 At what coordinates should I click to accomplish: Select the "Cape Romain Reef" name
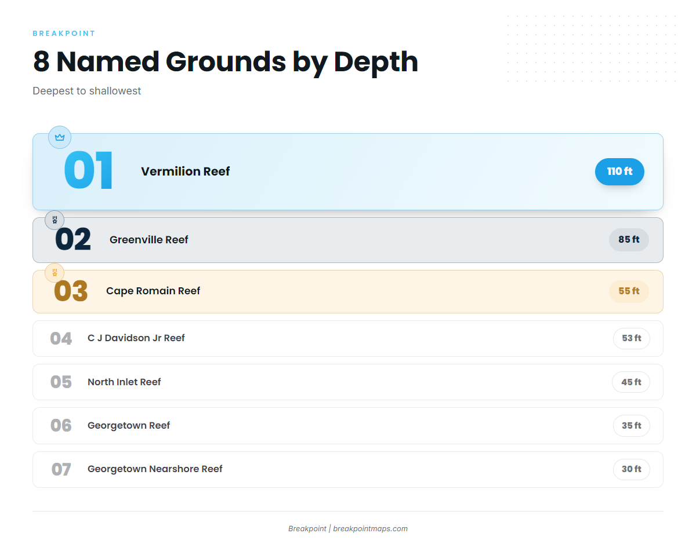[x=153, y=291]
